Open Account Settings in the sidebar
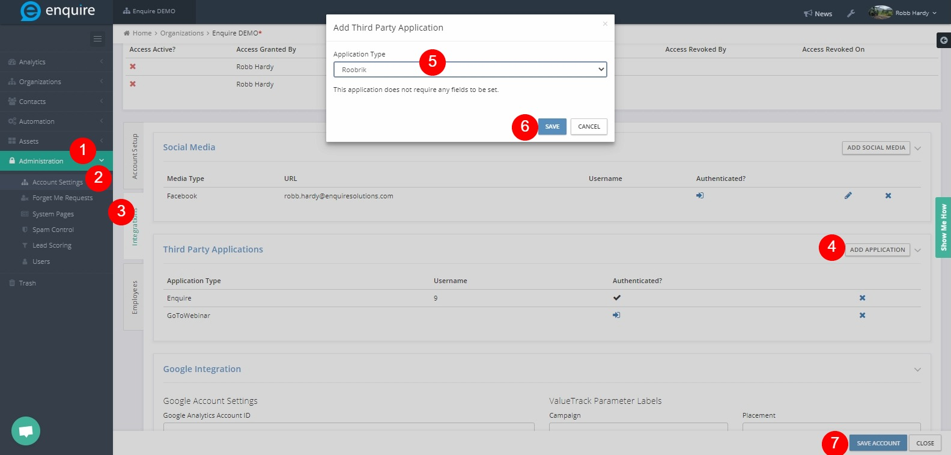The image size is (951, 455). tap(57, 182)
